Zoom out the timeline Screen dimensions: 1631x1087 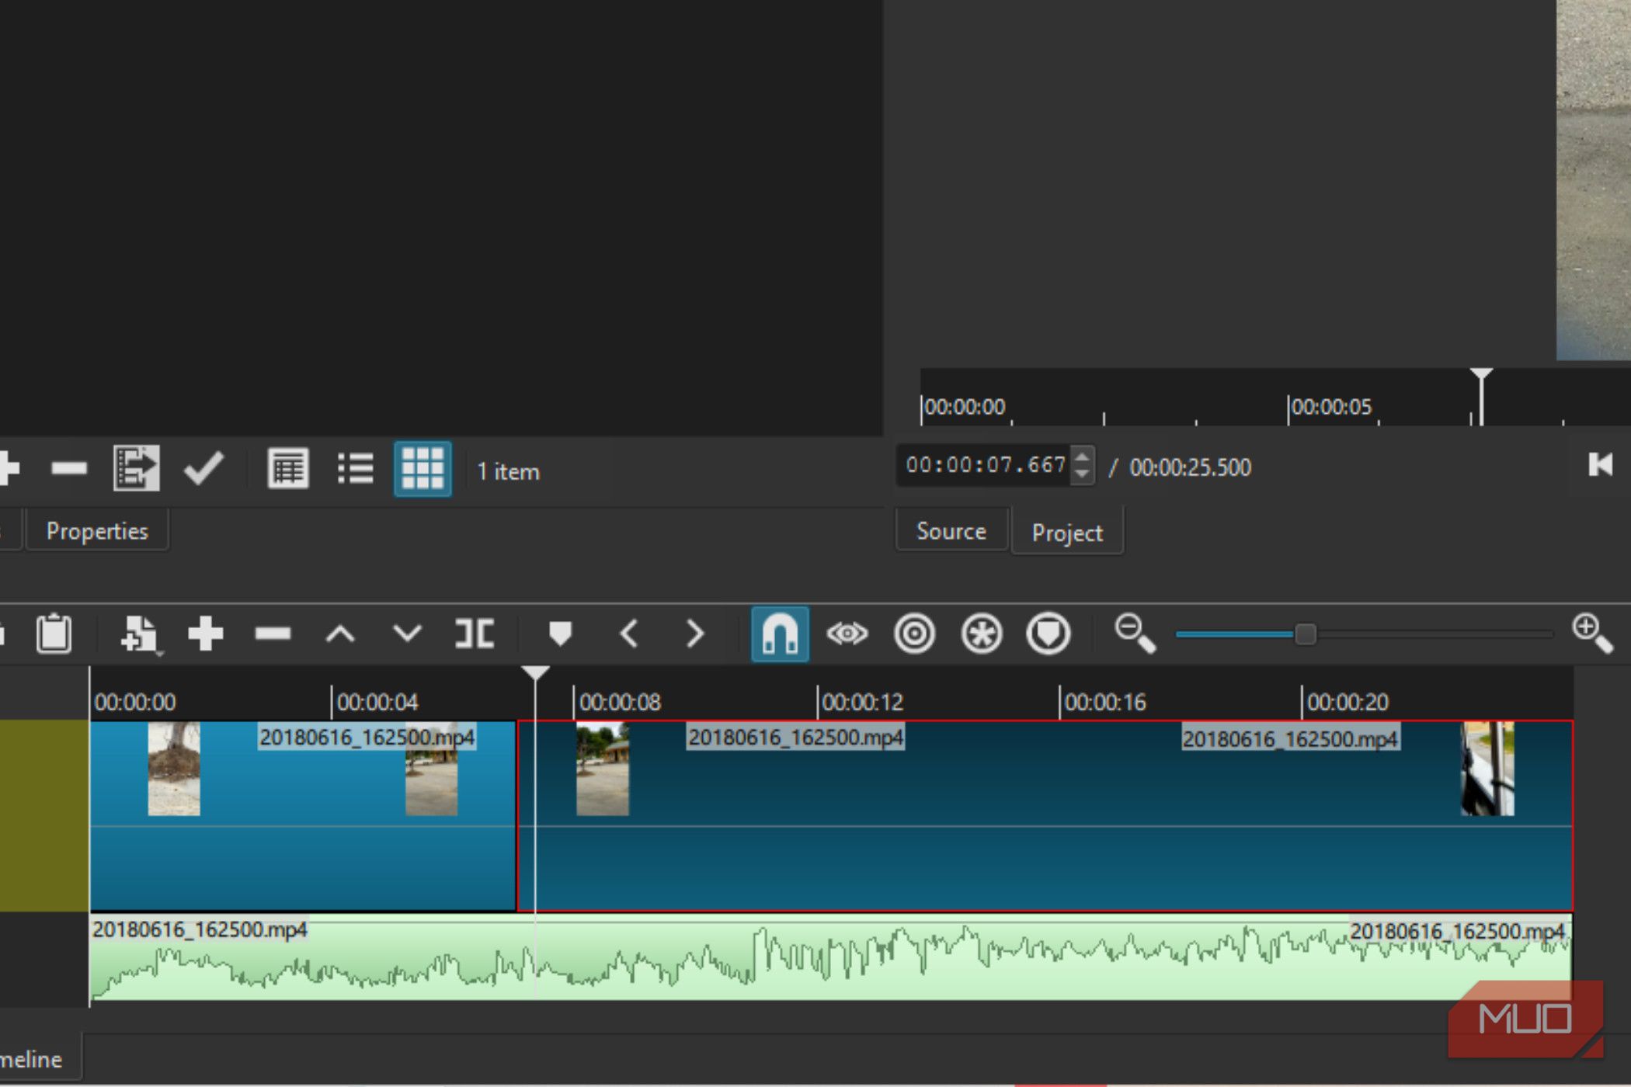tap(1135, 634)
